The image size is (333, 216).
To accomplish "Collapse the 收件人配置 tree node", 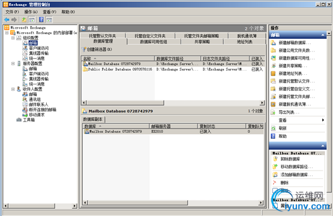I will tap(13, 89).
